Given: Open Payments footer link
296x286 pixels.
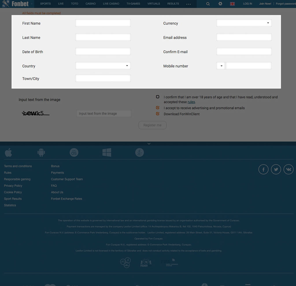Looking at the screenshot, I should point(58,173).
